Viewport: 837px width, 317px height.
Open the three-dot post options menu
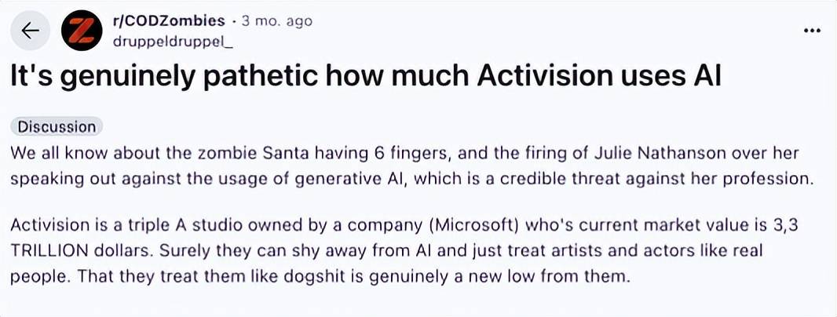tap(813, 31)
